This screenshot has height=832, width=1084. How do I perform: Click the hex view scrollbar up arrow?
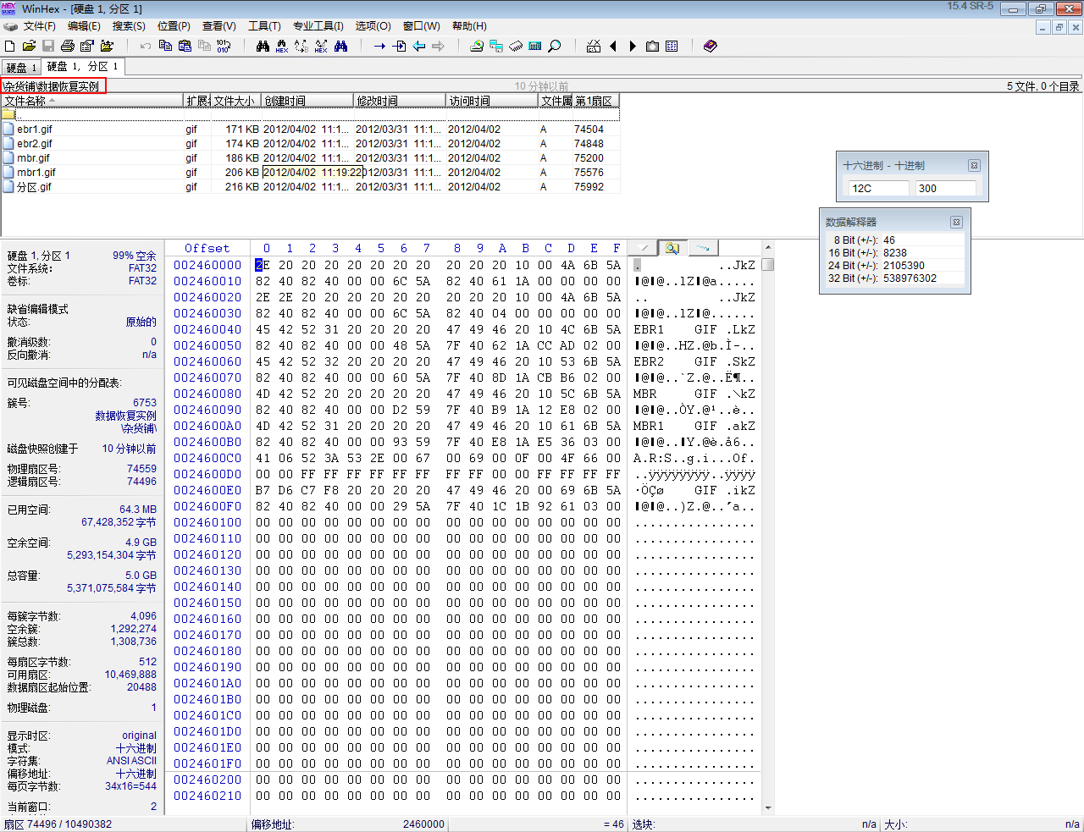click(768, 248)
